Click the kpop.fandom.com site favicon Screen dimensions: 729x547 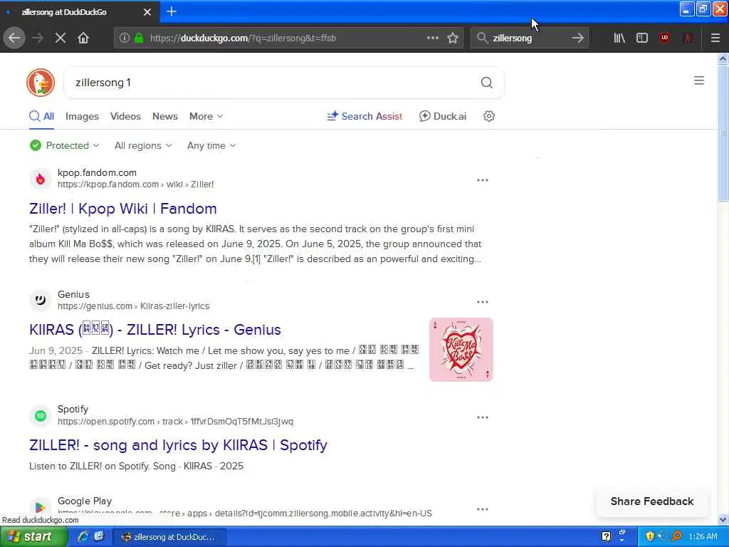(x=41, y=179)
